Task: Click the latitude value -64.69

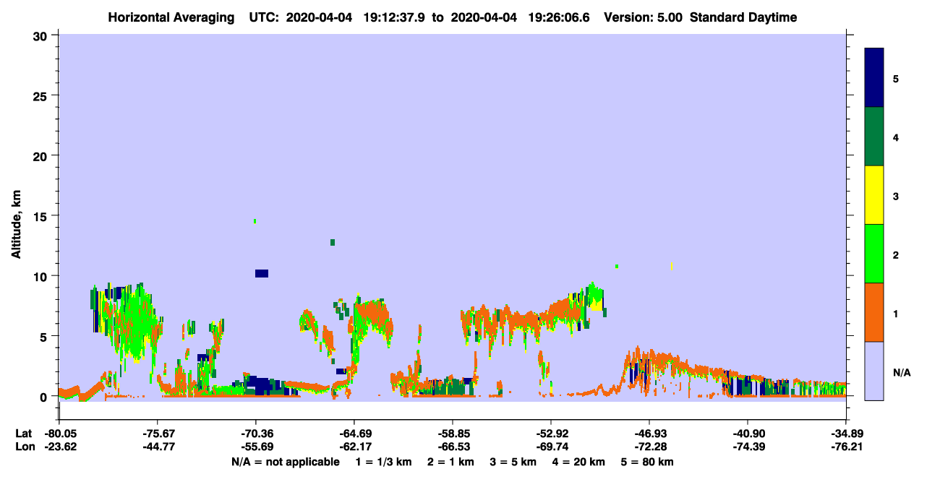Action: (354, 434)
